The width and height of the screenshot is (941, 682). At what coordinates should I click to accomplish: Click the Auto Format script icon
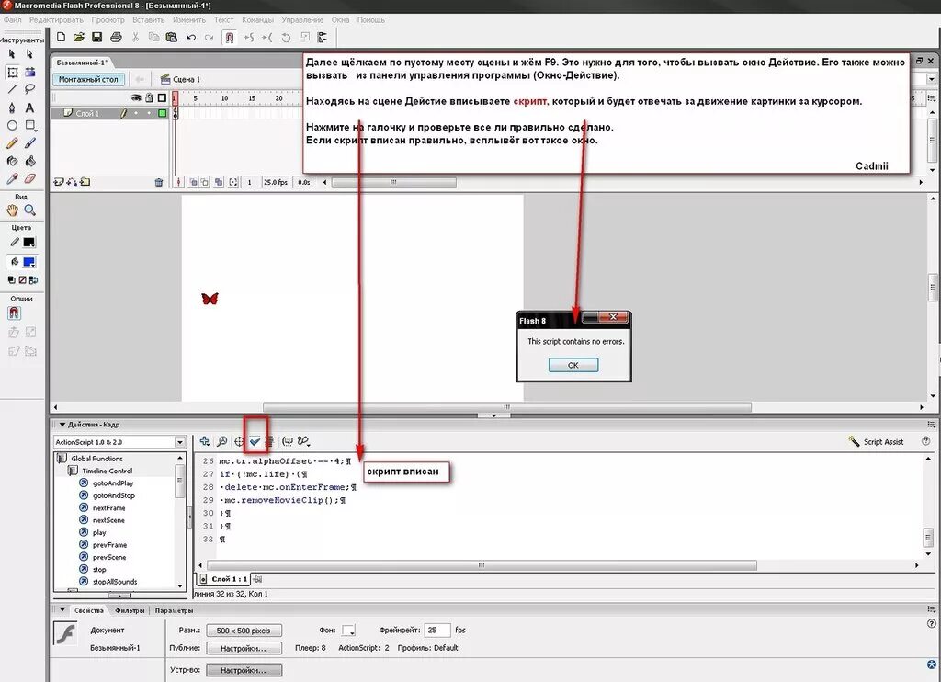(269, 441)
